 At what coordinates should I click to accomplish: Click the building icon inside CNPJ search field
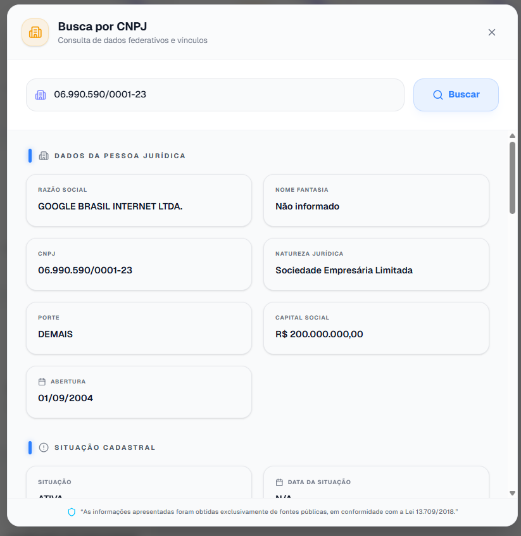(x=41, y=95)
